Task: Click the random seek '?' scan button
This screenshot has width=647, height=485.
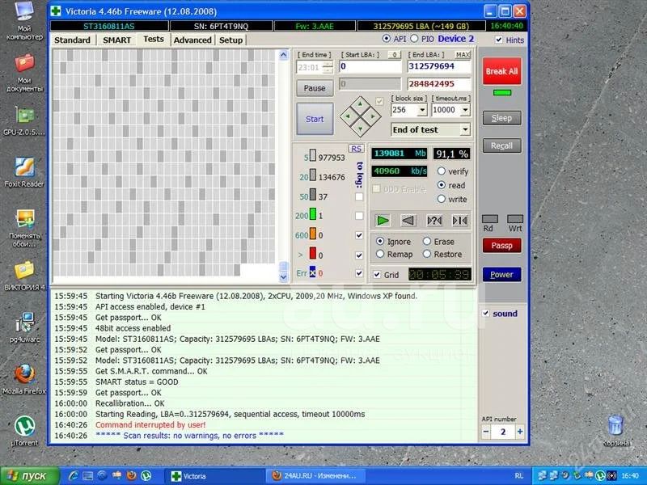Action: pos(434,221)
